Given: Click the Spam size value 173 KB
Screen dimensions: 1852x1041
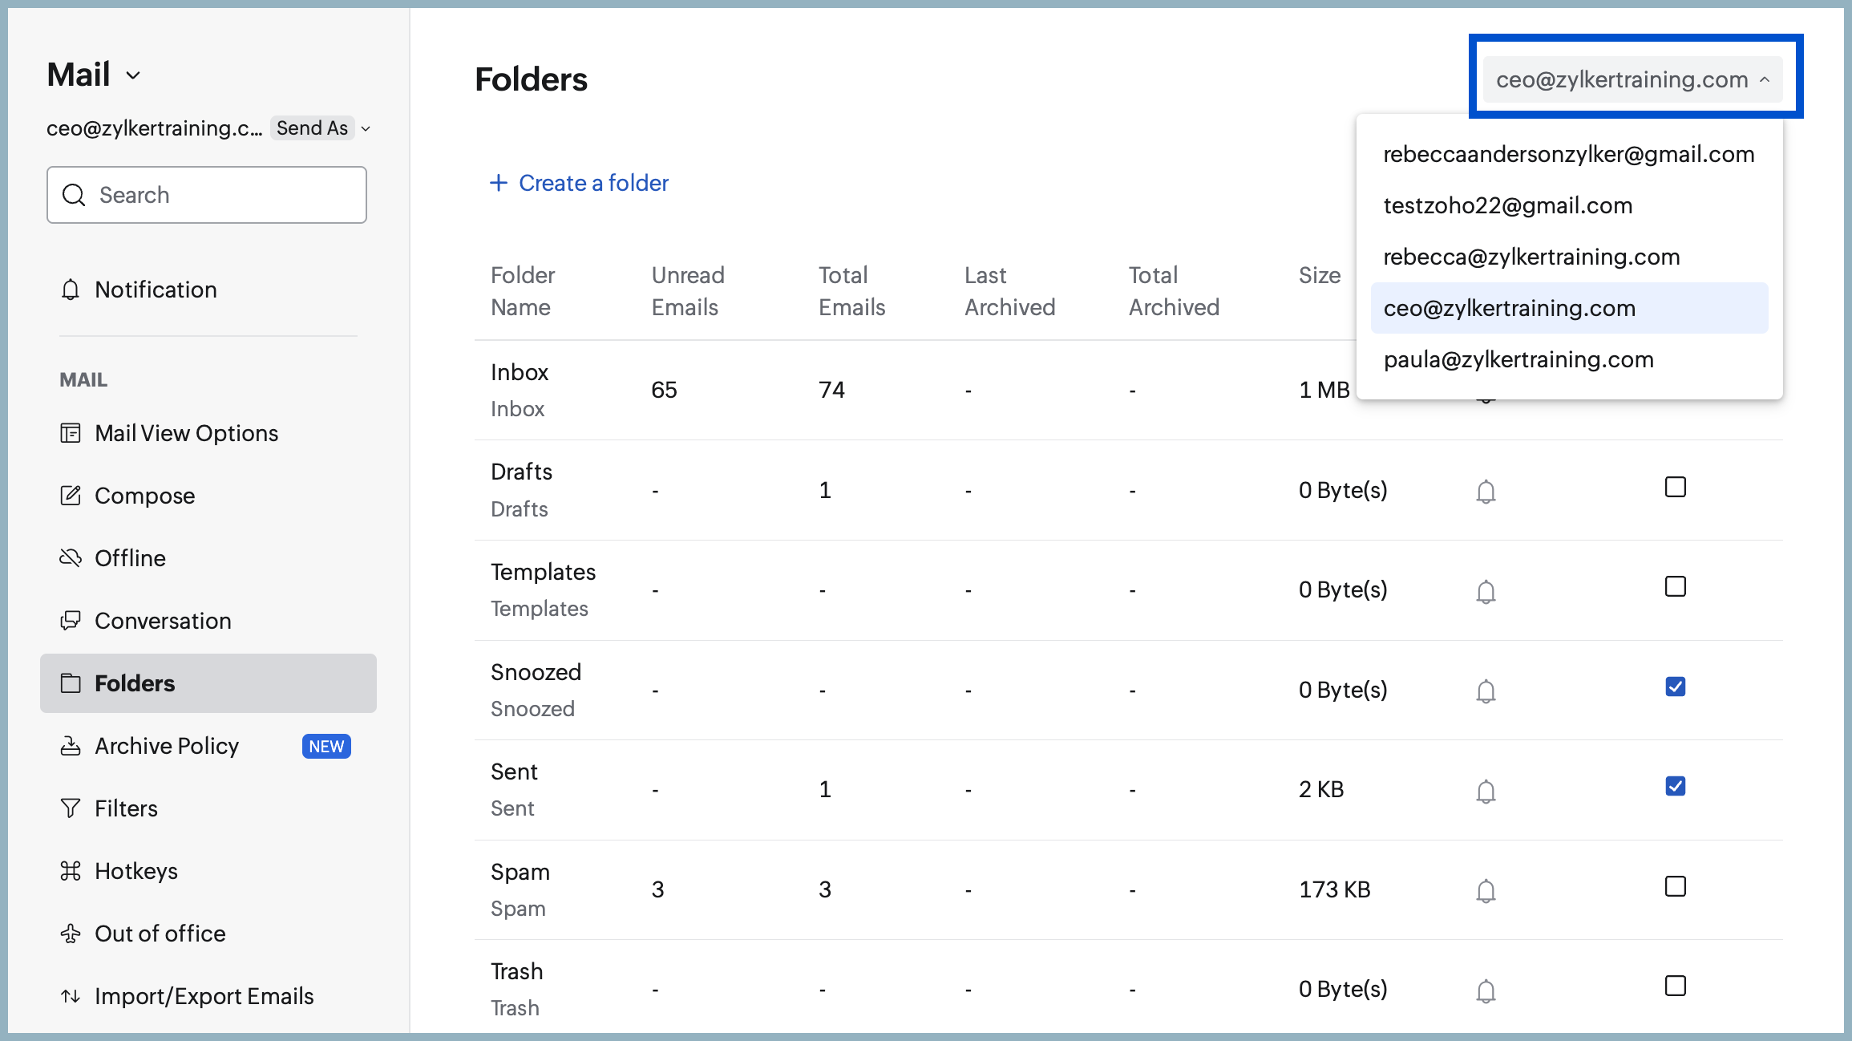Looking at the screenshot, I should (x=1335, y=889).
